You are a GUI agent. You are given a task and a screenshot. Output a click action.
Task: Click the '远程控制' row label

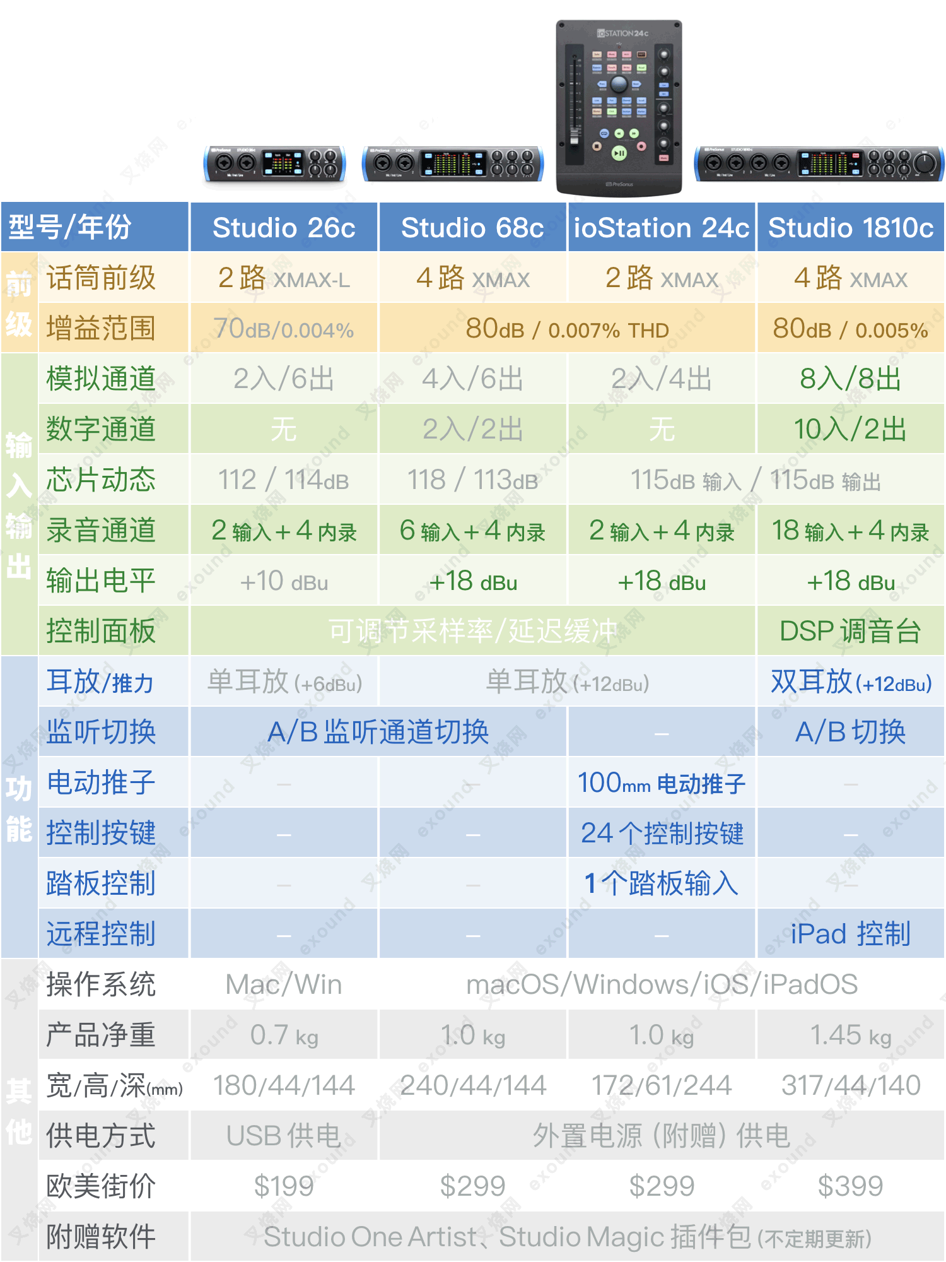click(114, 934)
